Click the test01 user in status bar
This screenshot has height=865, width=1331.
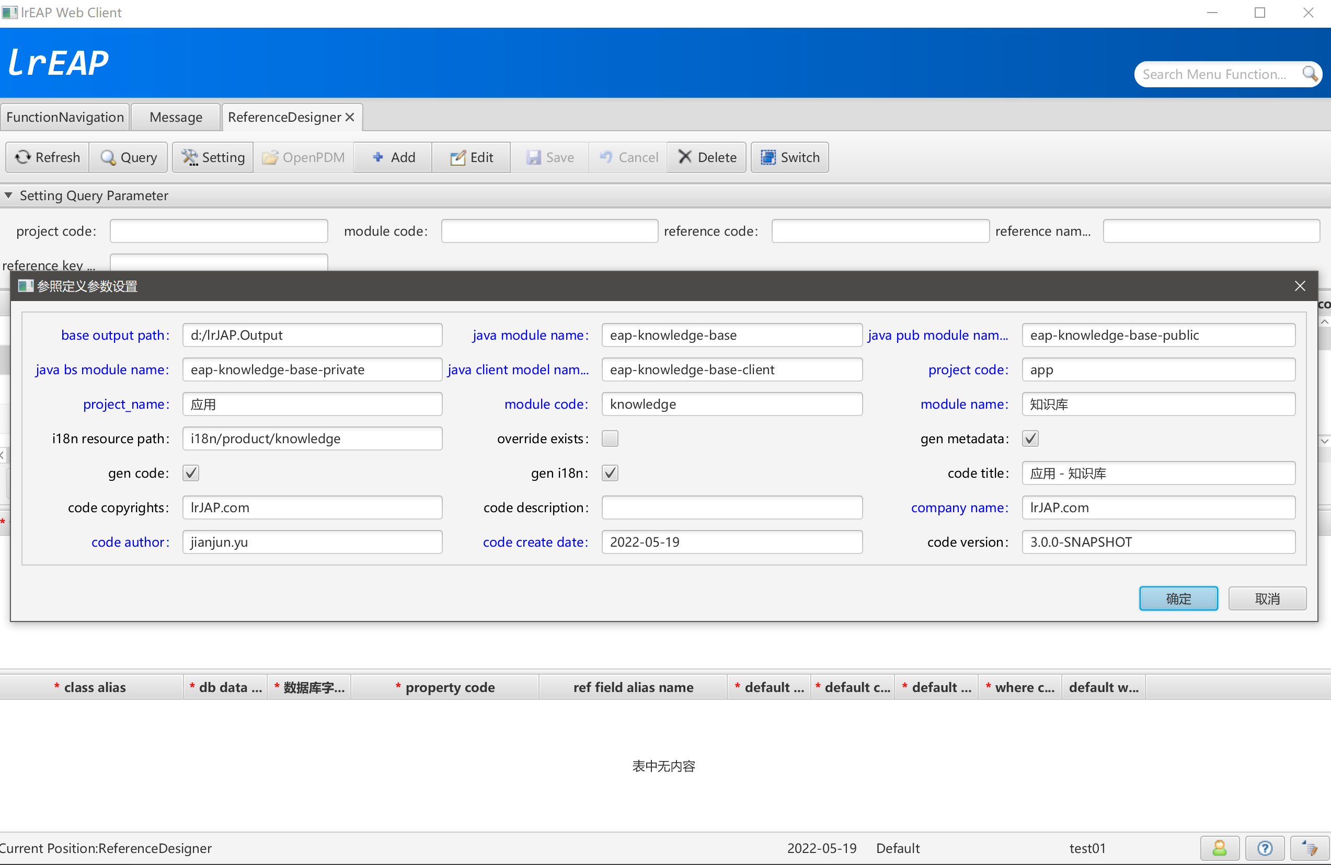(1087, 848)
